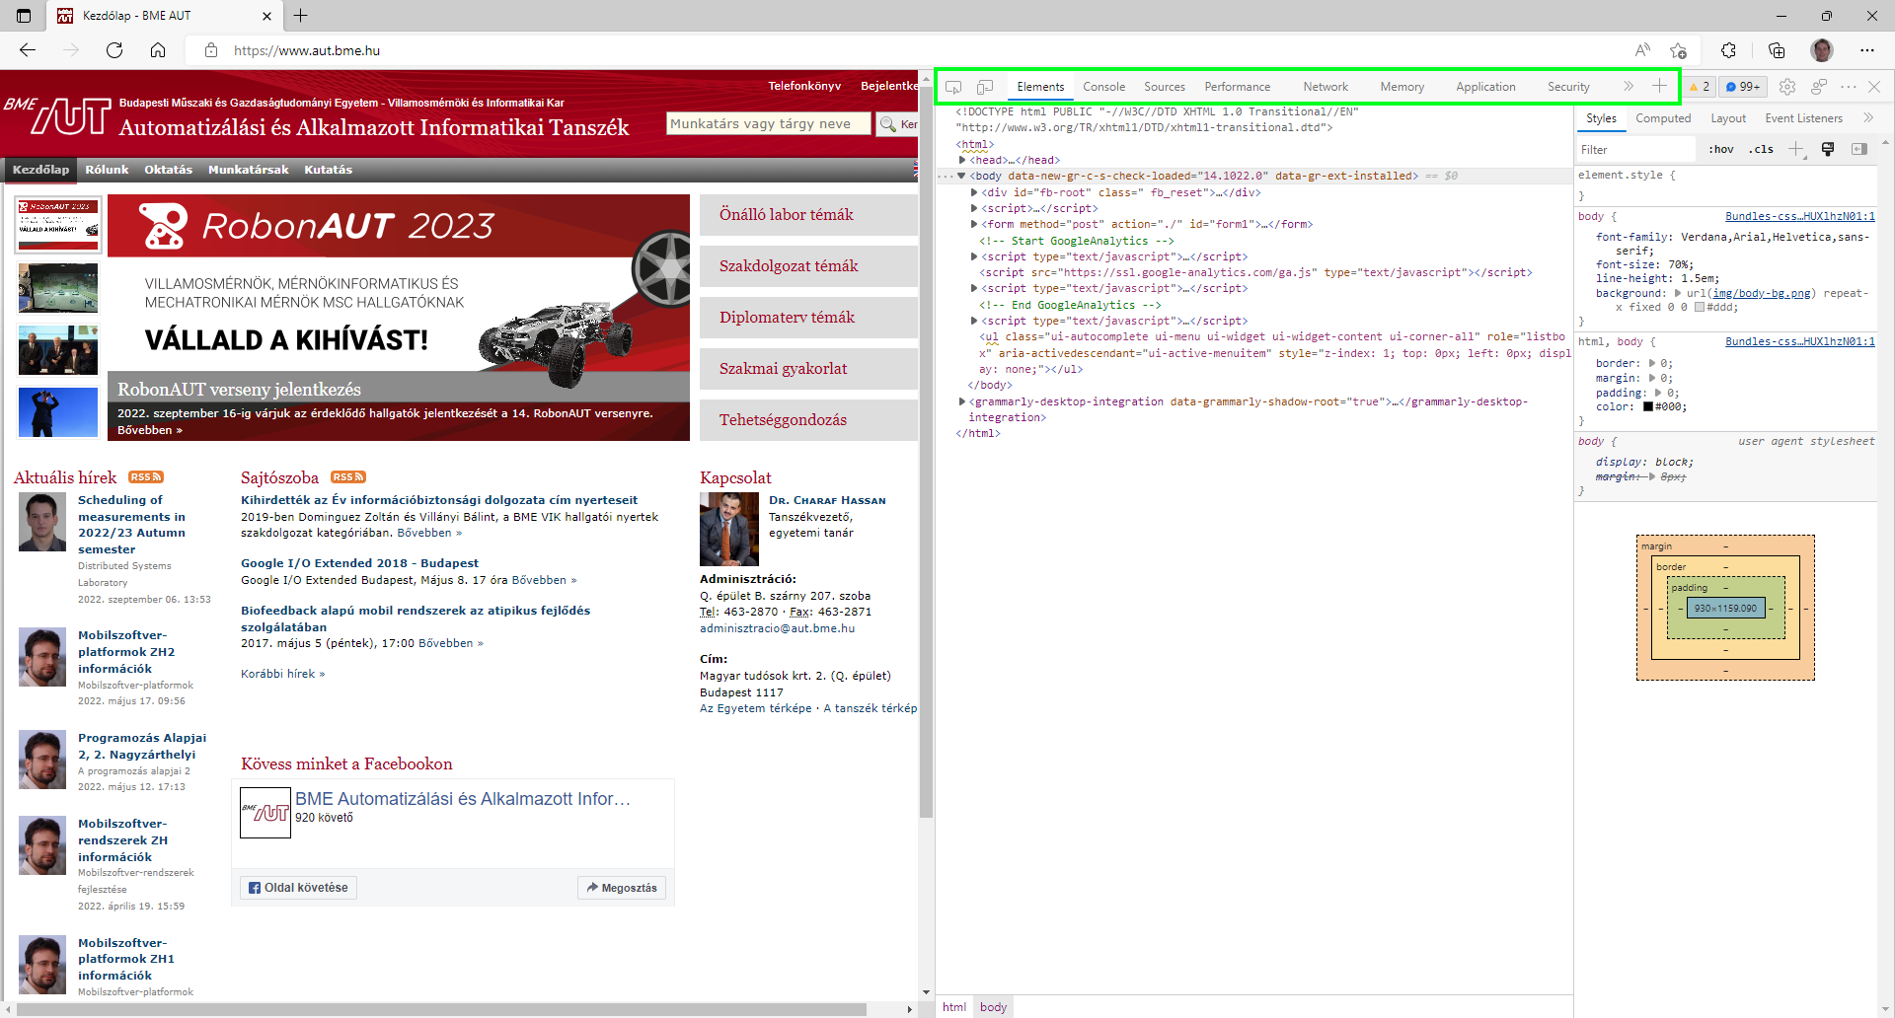The image size is (1895, 1018).
Task: Open browser profile avatar
Action: click(x=1822, y=50)
